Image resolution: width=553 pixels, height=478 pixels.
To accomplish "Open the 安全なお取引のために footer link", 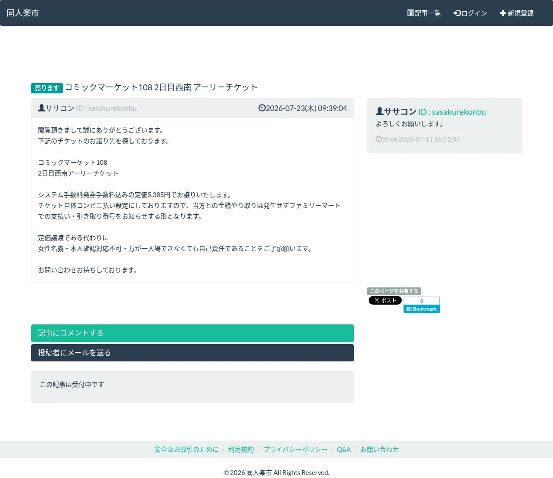I will [x=186, y=450].
